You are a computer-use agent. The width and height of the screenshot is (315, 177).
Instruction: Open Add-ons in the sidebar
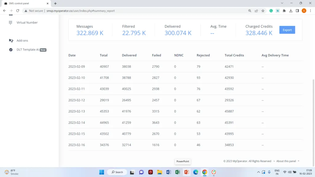click(x=22, y=41)
